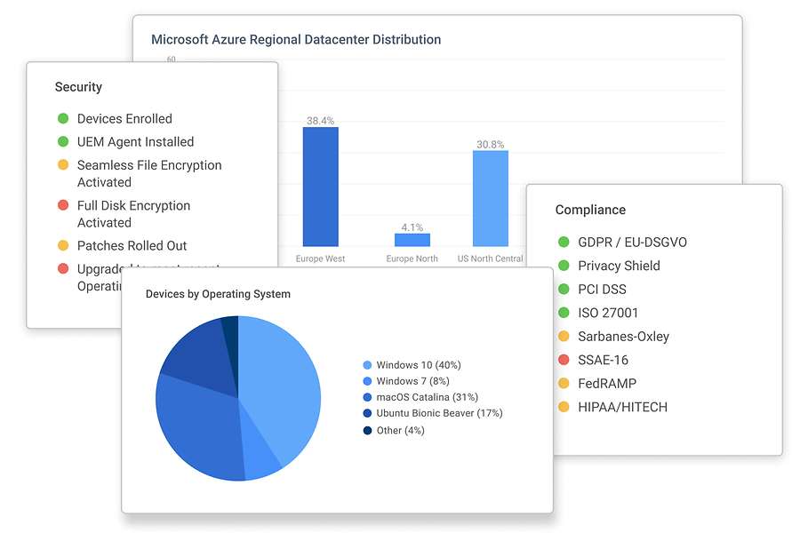This screenshot has width=800, height=533.
Task: Click the green dot beside ISO 27001
Action: 564,312
